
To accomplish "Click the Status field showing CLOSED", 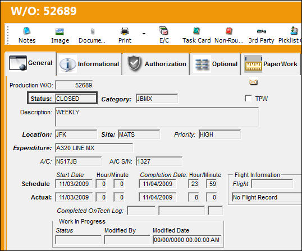I will coord(75,99).
